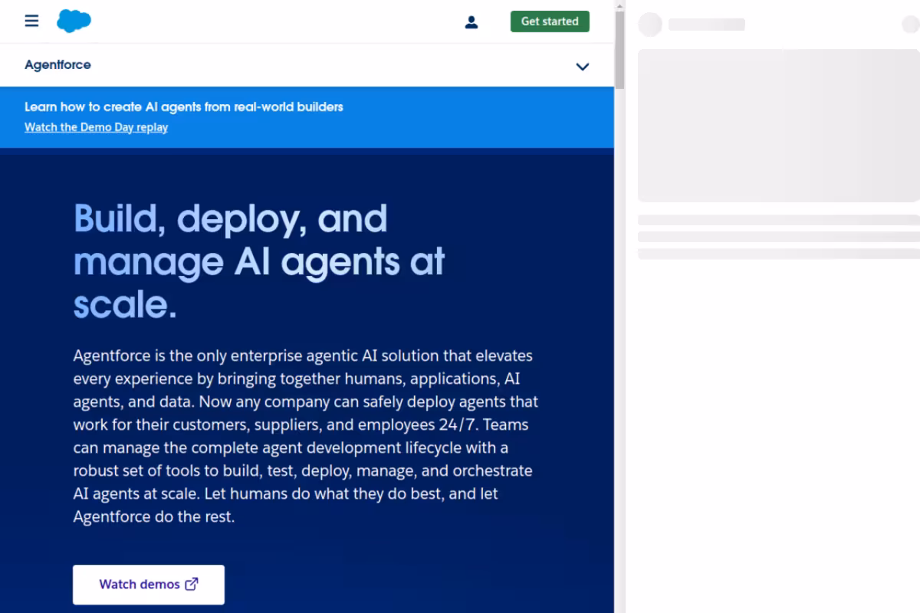This screenshot has height=613, width=920.
Task: Click the paragraph starting 'Agentforce is the only enterprise'
Action: [x=306, y=436]
